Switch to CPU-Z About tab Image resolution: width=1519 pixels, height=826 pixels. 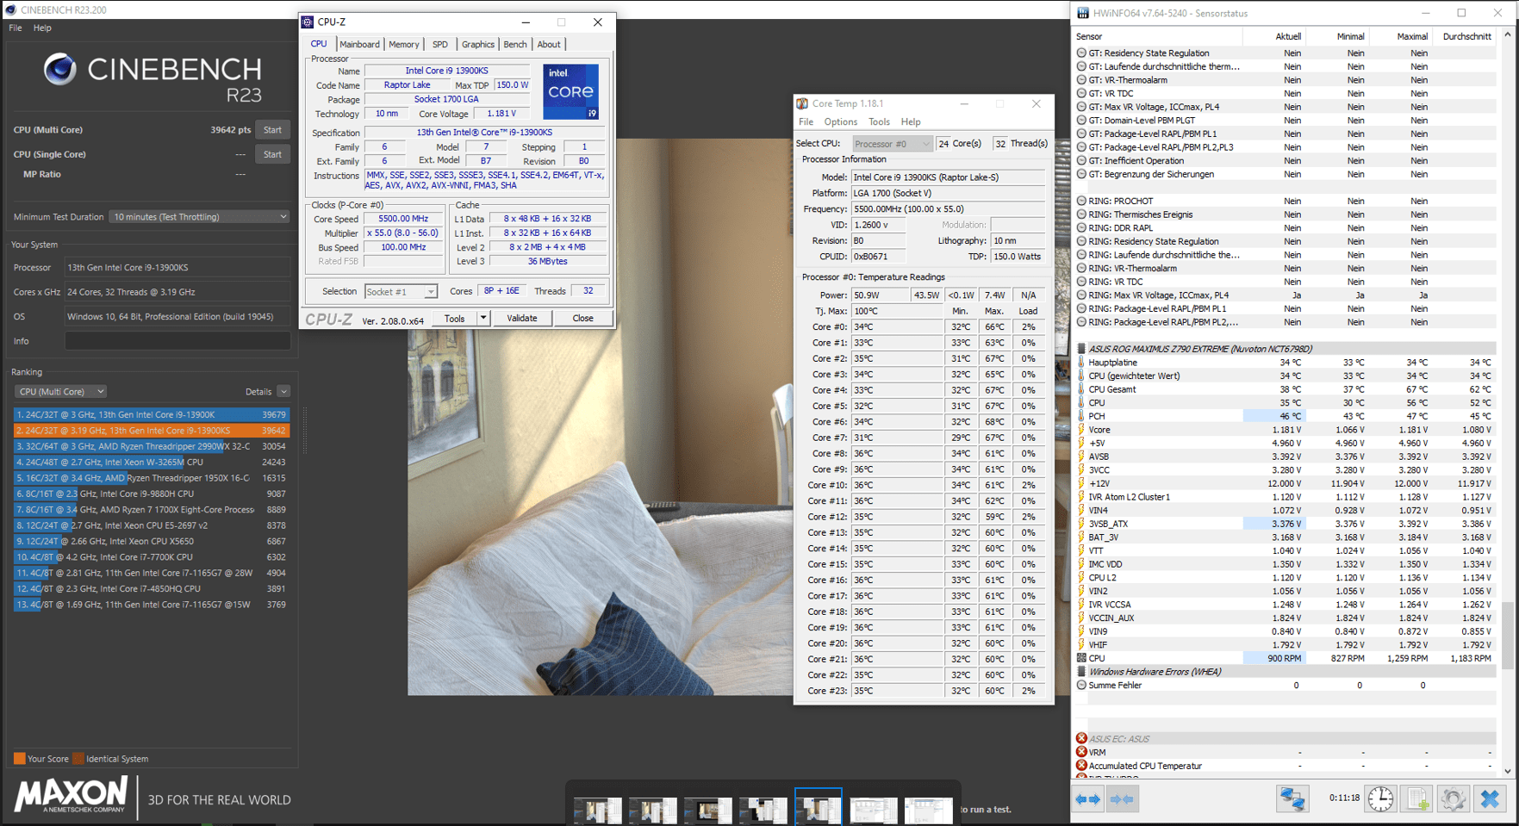click(549, 45)
